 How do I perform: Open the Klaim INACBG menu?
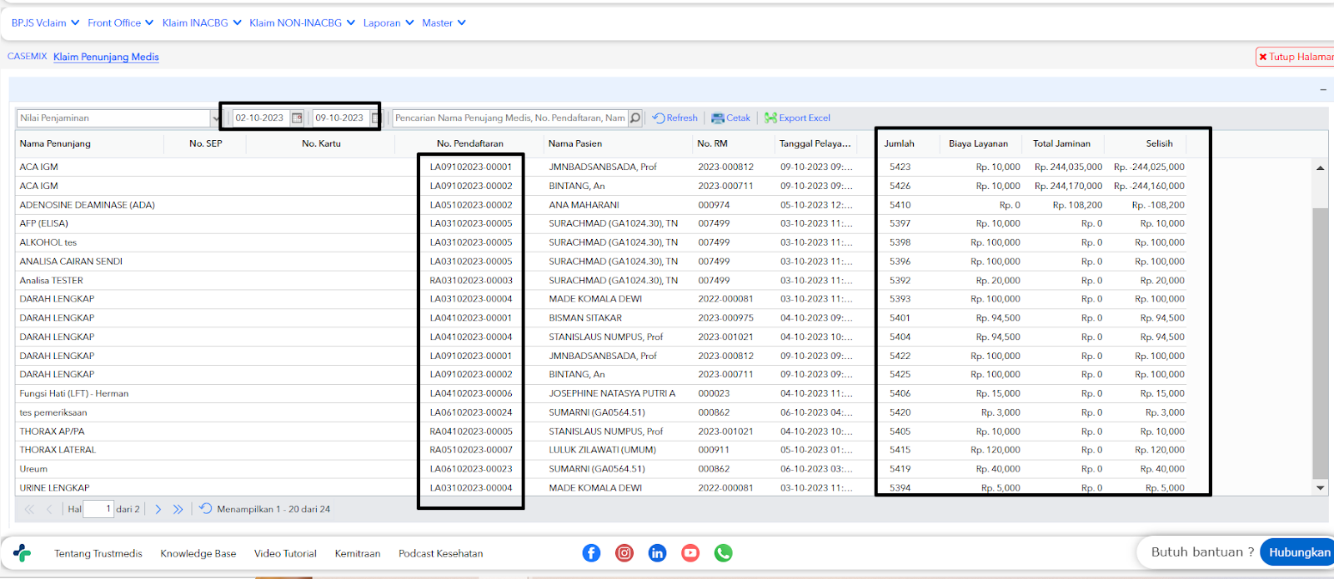[x=202, y=23]
